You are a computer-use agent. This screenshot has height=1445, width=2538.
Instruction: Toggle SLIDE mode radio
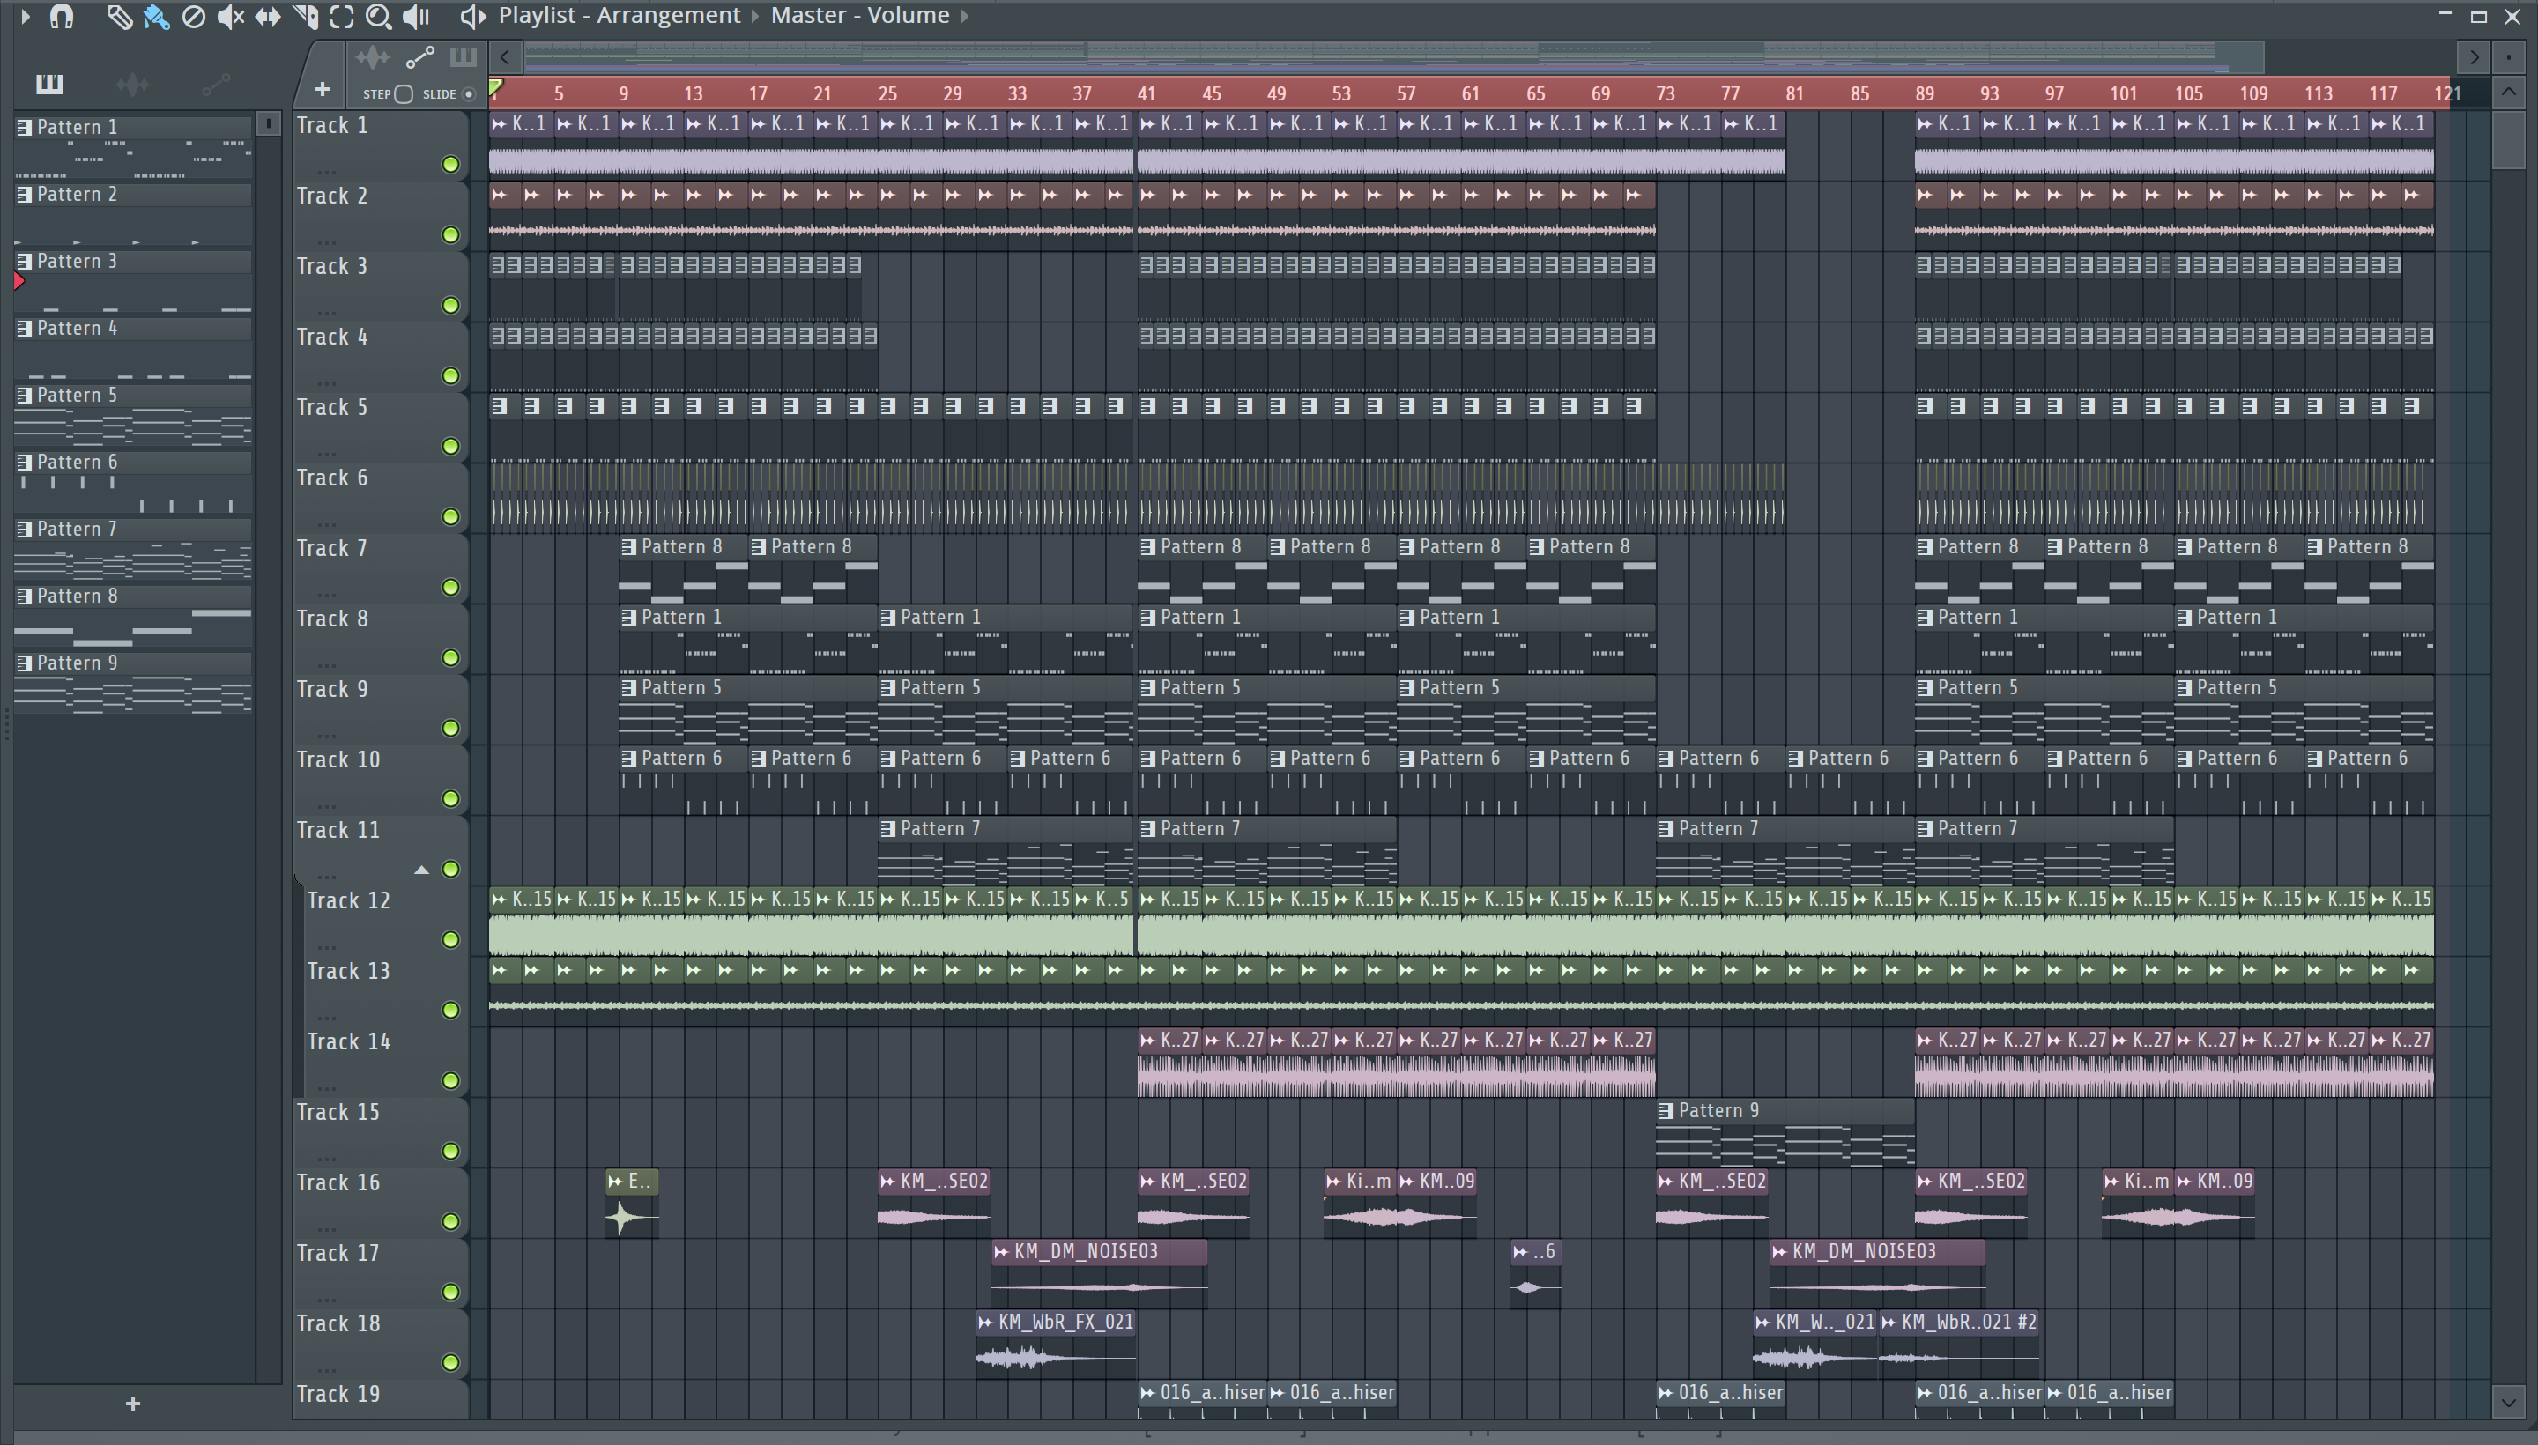tap(470, 94)
